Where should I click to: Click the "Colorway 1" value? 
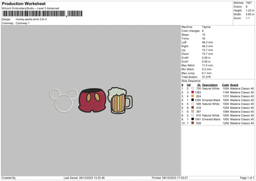click(x=23, y=23)
